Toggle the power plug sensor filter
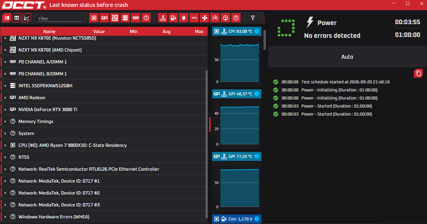This screenshot has height=224, width=427. click(184, 18)
